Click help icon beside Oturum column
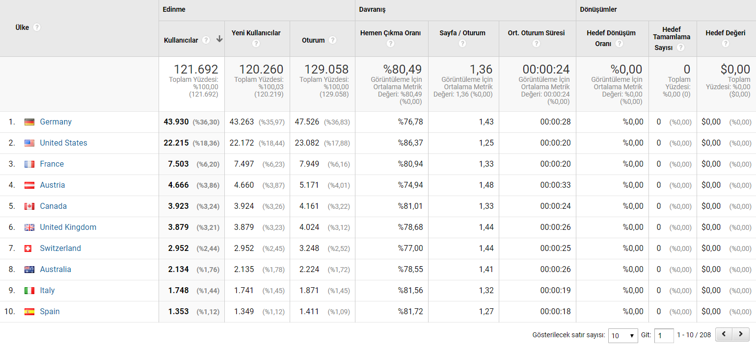756x348 pixels. (x=333, y=40)
